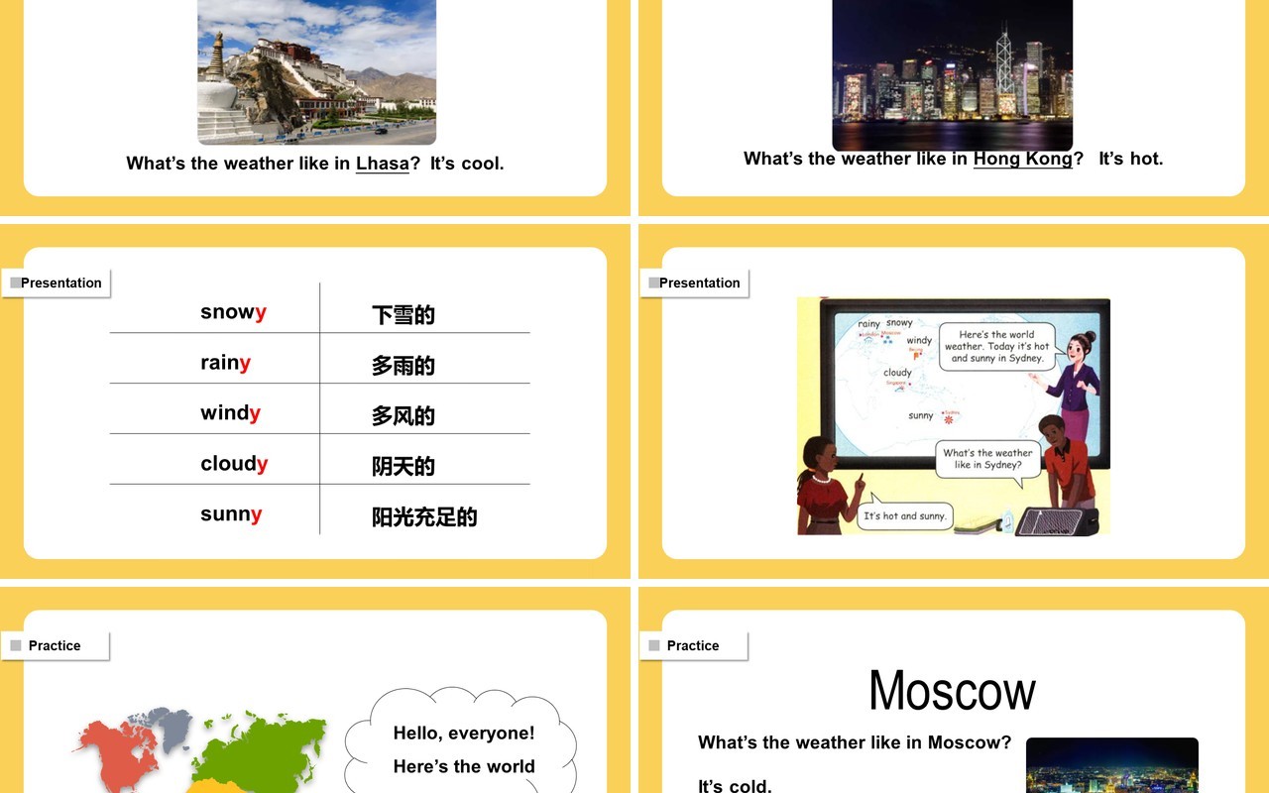
Task: Click the Presentation label on the weather map slide
Action: click(695, 283)
